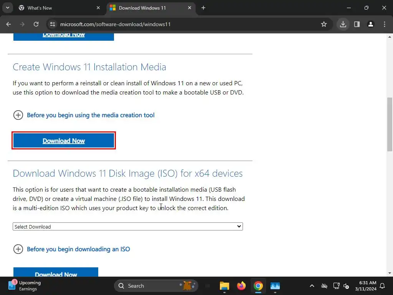Viewport: 393px width, 295px height.
Task: Close the Download Windows 11 tab
Action: click(190, 8)
